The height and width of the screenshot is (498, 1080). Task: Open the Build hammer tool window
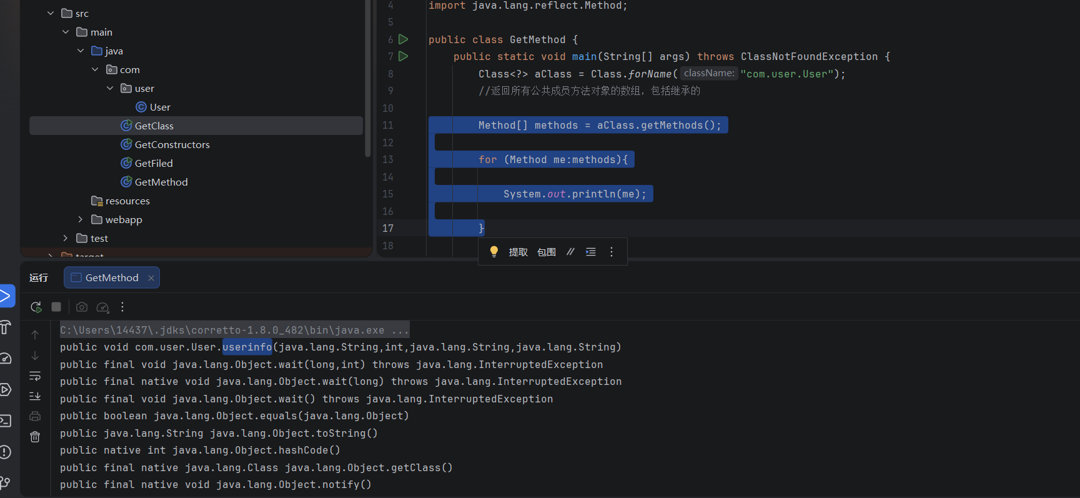pyautogui.click(x=5, y=327)
